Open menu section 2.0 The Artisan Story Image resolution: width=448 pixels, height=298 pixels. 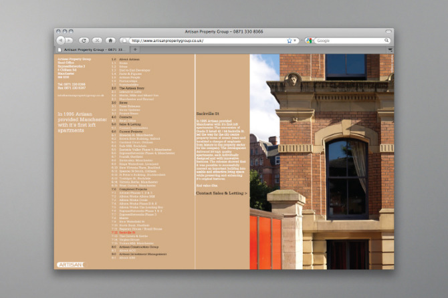point(128,88)
